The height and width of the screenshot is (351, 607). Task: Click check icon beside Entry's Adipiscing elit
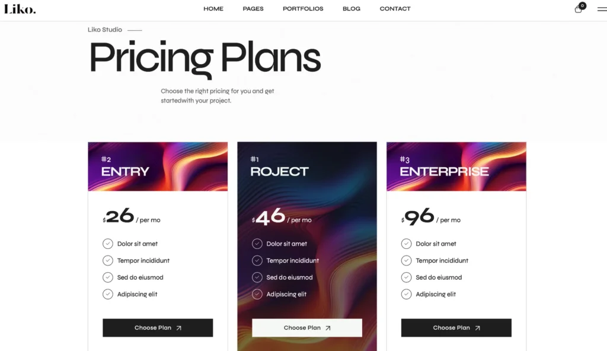click(108, 294)
